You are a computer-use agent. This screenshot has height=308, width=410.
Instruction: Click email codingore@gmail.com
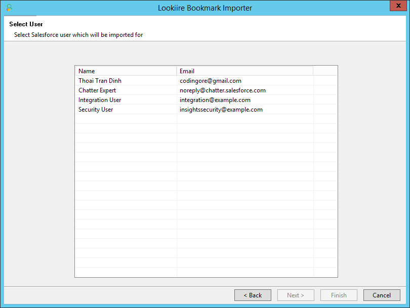[x=211, y=81]
